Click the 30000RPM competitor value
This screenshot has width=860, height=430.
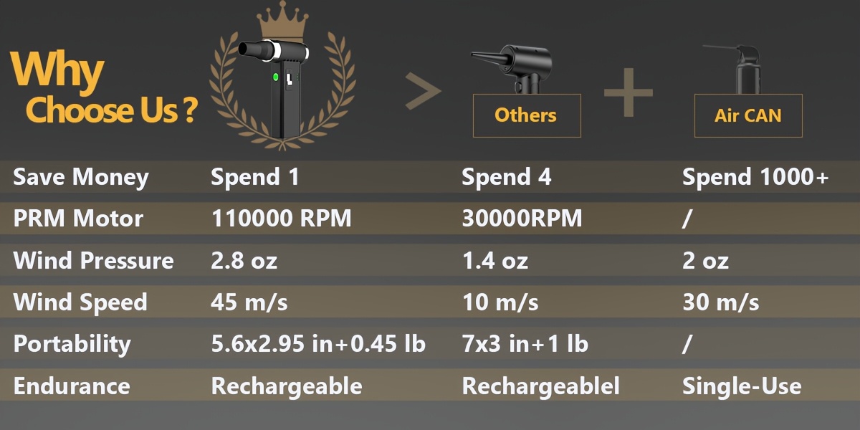[x=522, y=219]
